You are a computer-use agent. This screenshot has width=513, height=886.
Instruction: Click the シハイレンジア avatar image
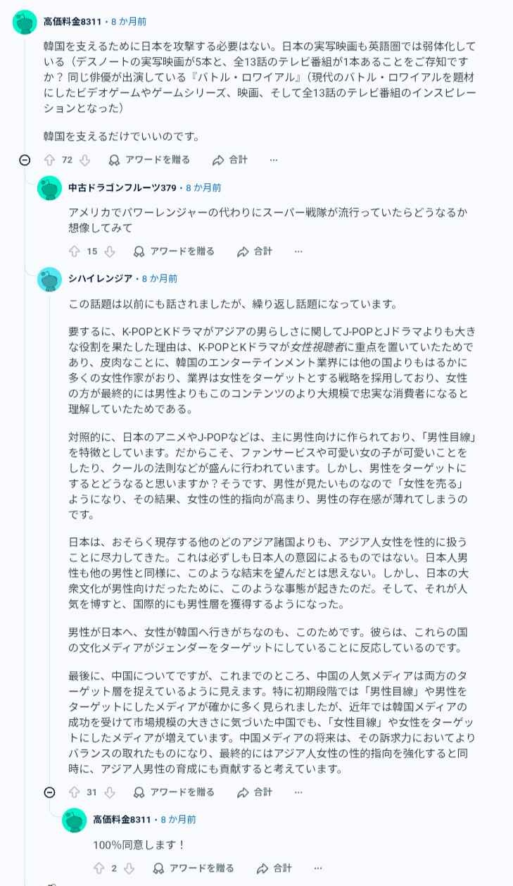point(49,280)
